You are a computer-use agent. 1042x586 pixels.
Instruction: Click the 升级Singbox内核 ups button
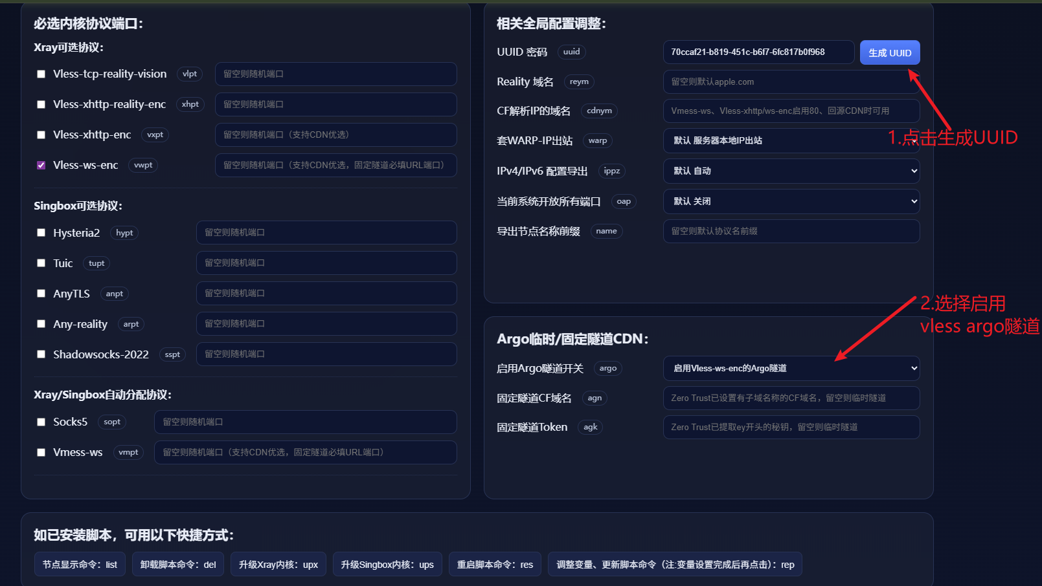click(x=387, y=565)
